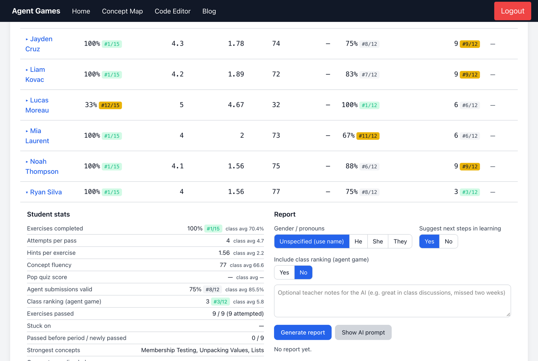Click the No report yet text
This screenshot has width=538, height=361.
pos(293,349)
